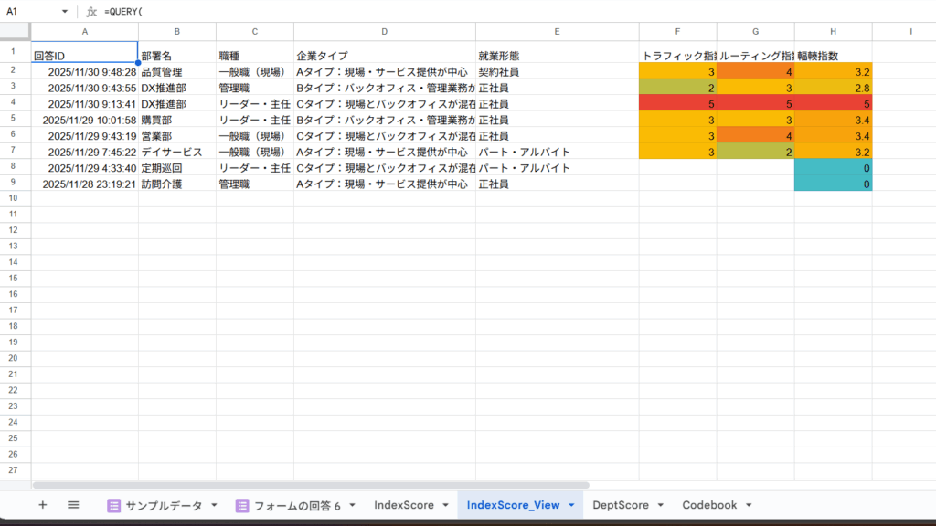Click the horizontal scrollbar under the grid
Screen dimensions: 936x526
311,485
